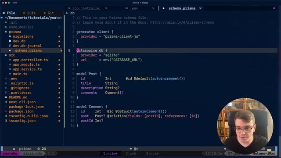Click git status star beside main.ts
The width and height of the screenshot is (281, 158).
coord(59,74)
